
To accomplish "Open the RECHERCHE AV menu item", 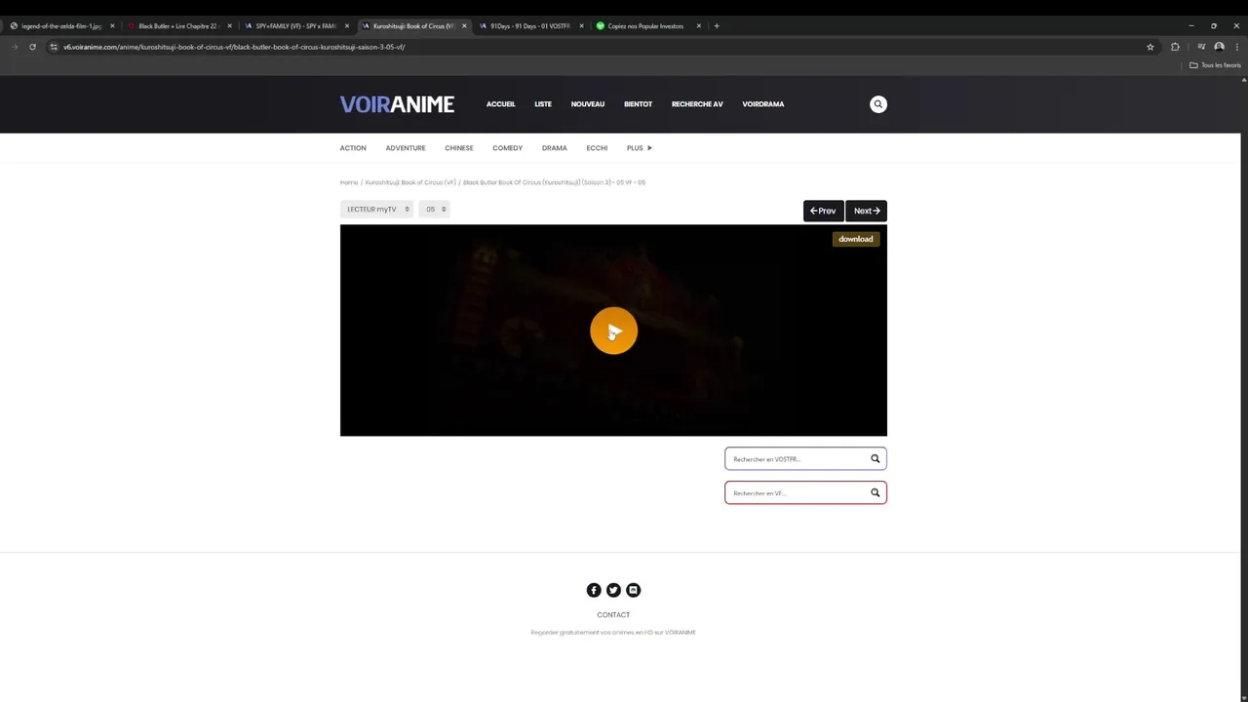I will coord(697,104).
